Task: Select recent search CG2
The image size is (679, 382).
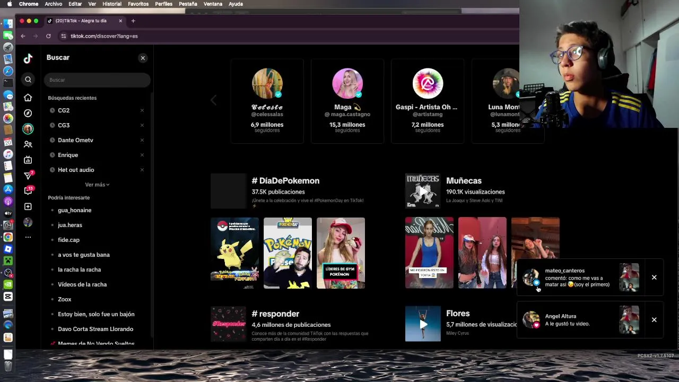Action: pyautogui.click(x=64, y=110)
